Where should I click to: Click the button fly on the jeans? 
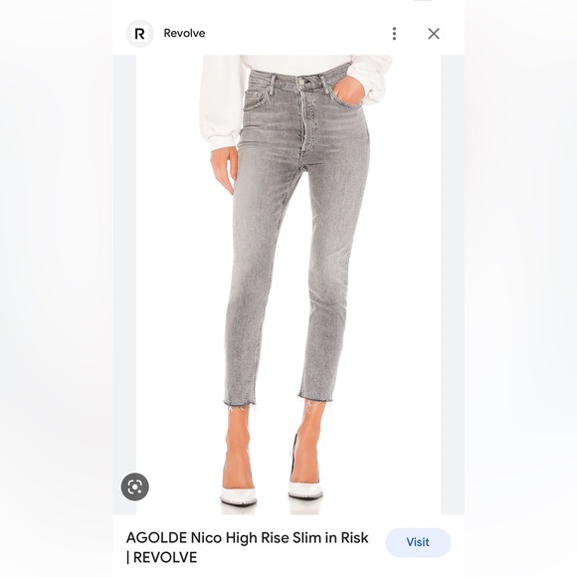pos(304,118)
